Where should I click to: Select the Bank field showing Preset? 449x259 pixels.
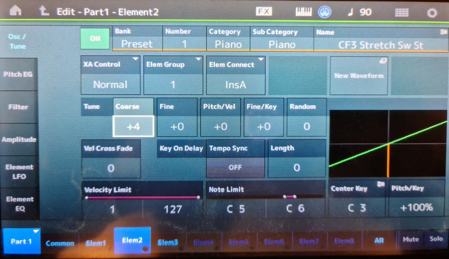[137, 38]
